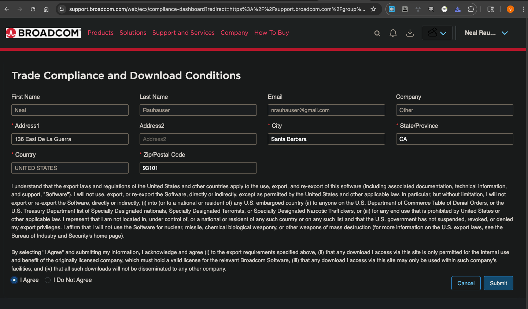Focus the City field with Santa Barbara
The width and height of the screenshot is (528, 309).
326,139
